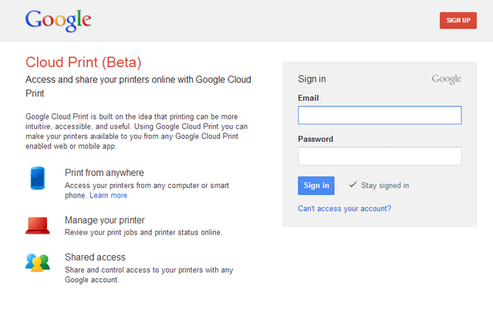
Task: Focus the Password input field
Action: point(380,156)
